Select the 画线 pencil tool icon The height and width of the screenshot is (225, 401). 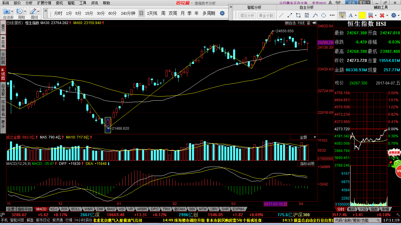click(x=33, y=11)
